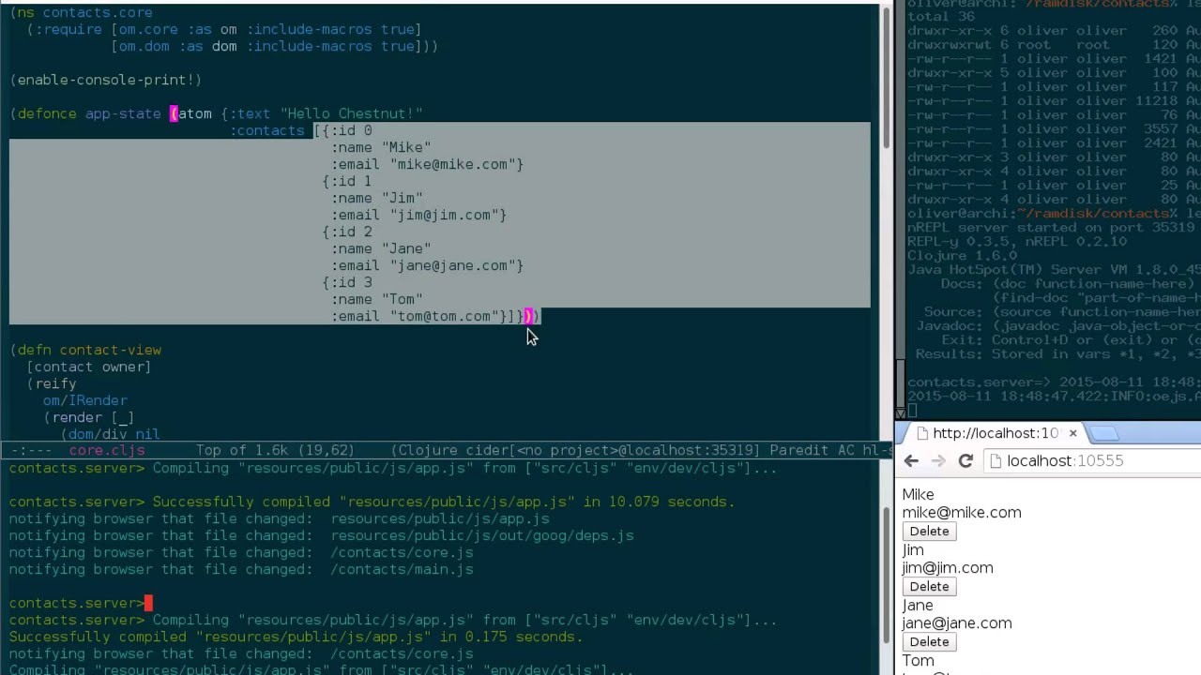Click :id 3 in the code

(351, 283)
